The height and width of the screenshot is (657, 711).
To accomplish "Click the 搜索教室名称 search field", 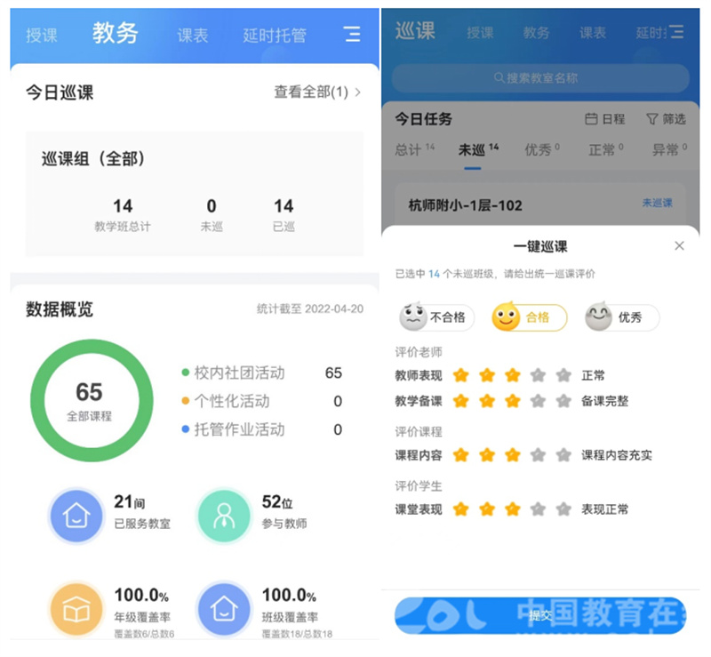I will tap(540, 78).
